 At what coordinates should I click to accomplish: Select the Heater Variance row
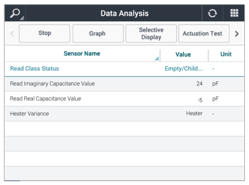coord(124,114)
